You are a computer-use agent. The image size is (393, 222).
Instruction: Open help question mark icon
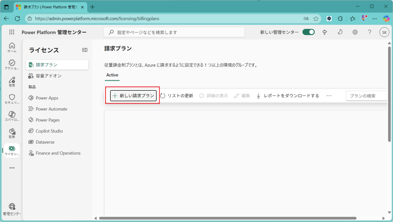(370, 32)
